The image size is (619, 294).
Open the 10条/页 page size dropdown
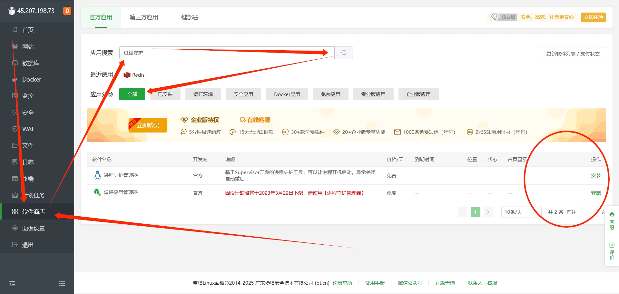pos(521,212)
